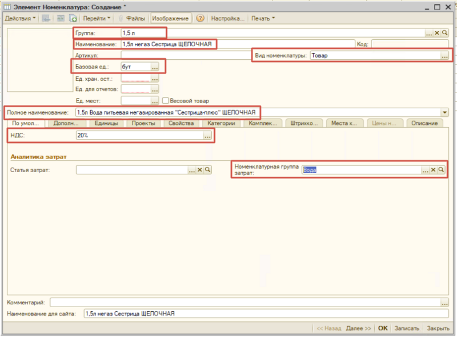This screenshot has height=338, width=457.
Task: Click the Артикул input field
Action: pyautogui.click(x=186, y=55)
